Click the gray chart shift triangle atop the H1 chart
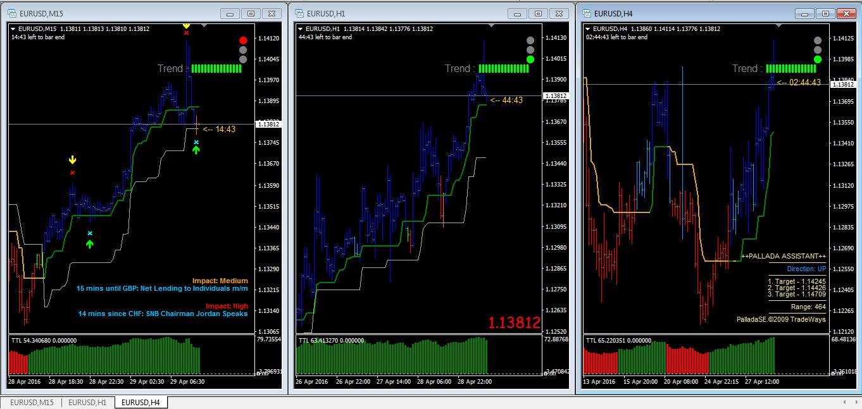 491,26
